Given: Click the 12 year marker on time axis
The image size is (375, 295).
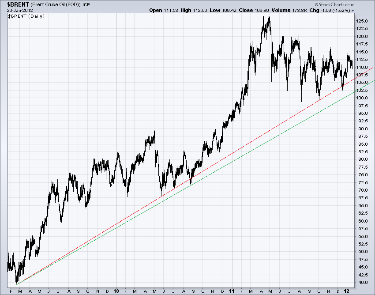Looking at the screenshot, I should (347, 291).
